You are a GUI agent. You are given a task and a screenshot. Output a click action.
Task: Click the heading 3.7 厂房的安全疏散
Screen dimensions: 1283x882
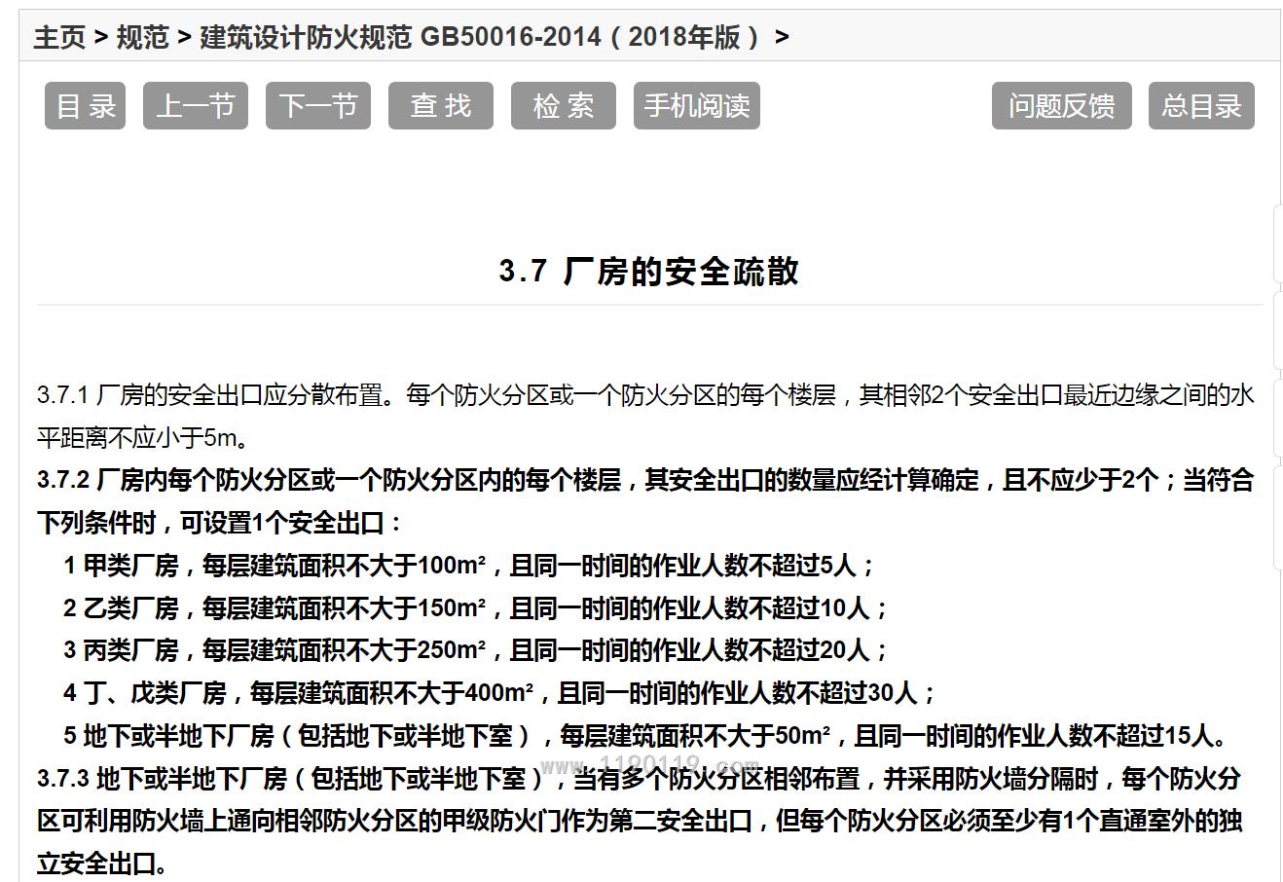649,272
